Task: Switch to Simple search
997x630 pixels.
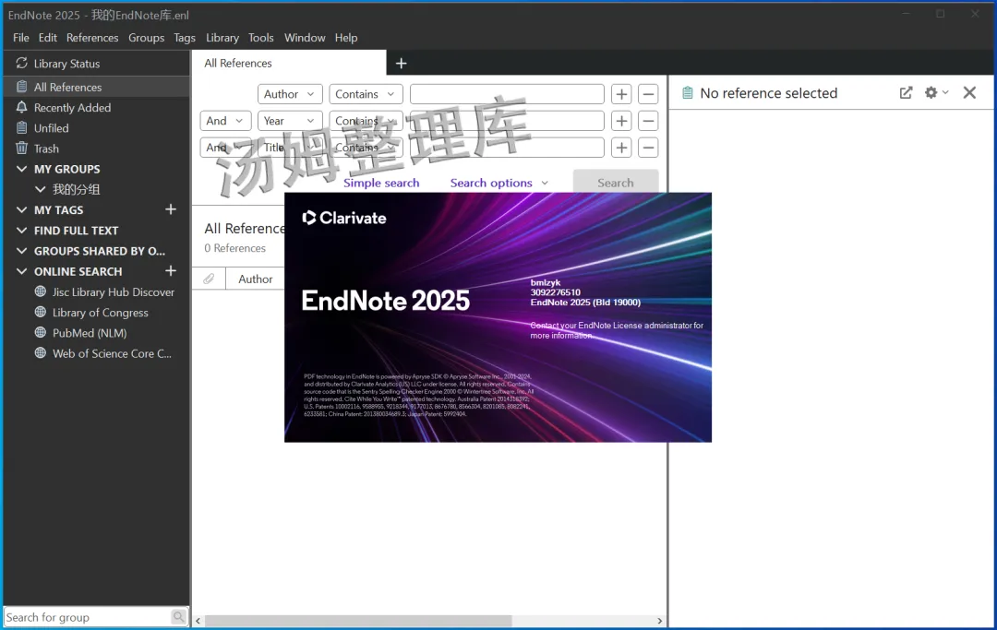Action: click(381, 183)
